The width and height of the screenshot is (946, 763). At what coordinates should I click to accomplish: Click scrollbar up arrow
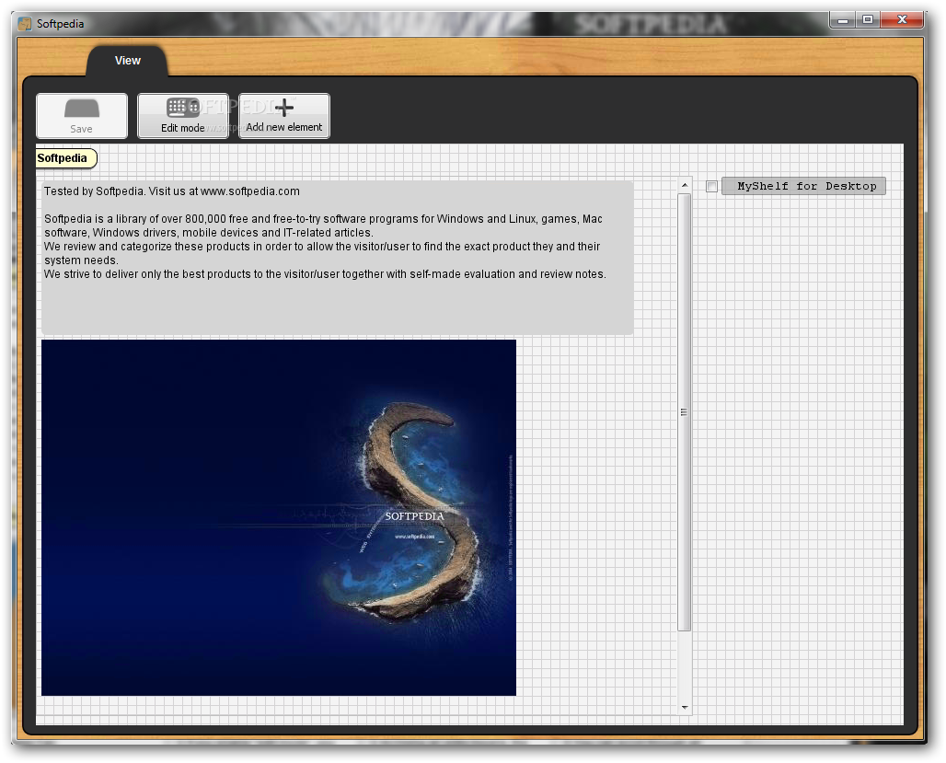pyautogui.click(x=684, y=185)
